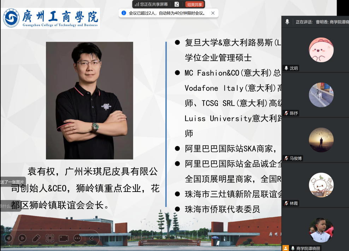
Task: Click 马俊博's muted microphone icon
Action: pos(286,158)
